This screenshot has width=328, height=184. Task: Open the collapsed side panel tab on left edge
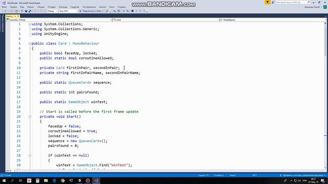(x=3, y=24)
